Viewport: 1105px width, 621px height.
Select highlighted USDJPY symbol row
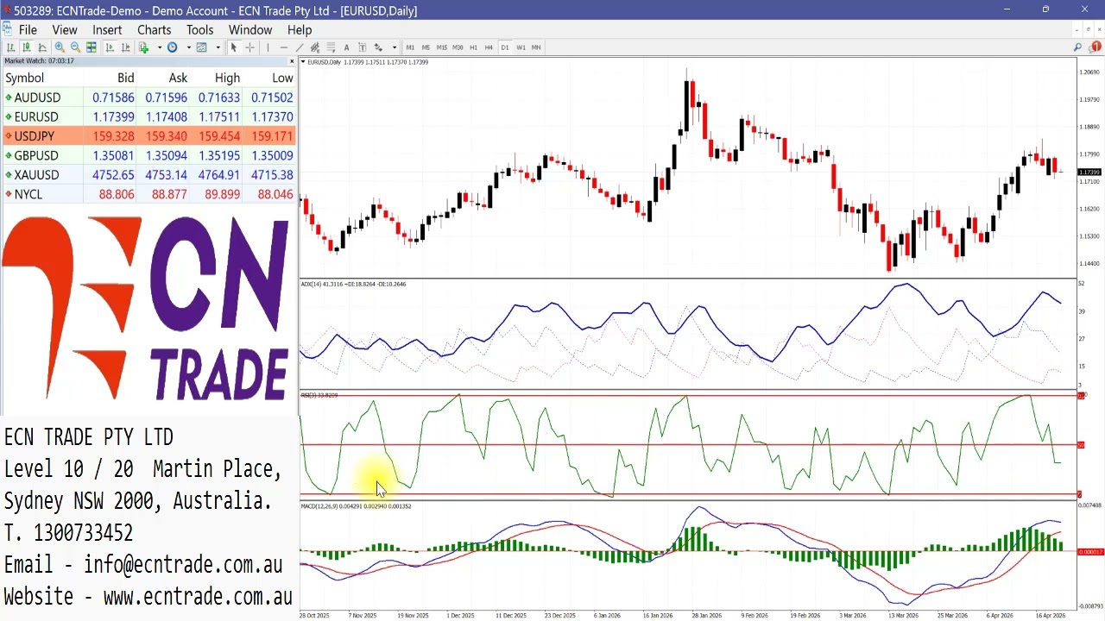point(148,136)
